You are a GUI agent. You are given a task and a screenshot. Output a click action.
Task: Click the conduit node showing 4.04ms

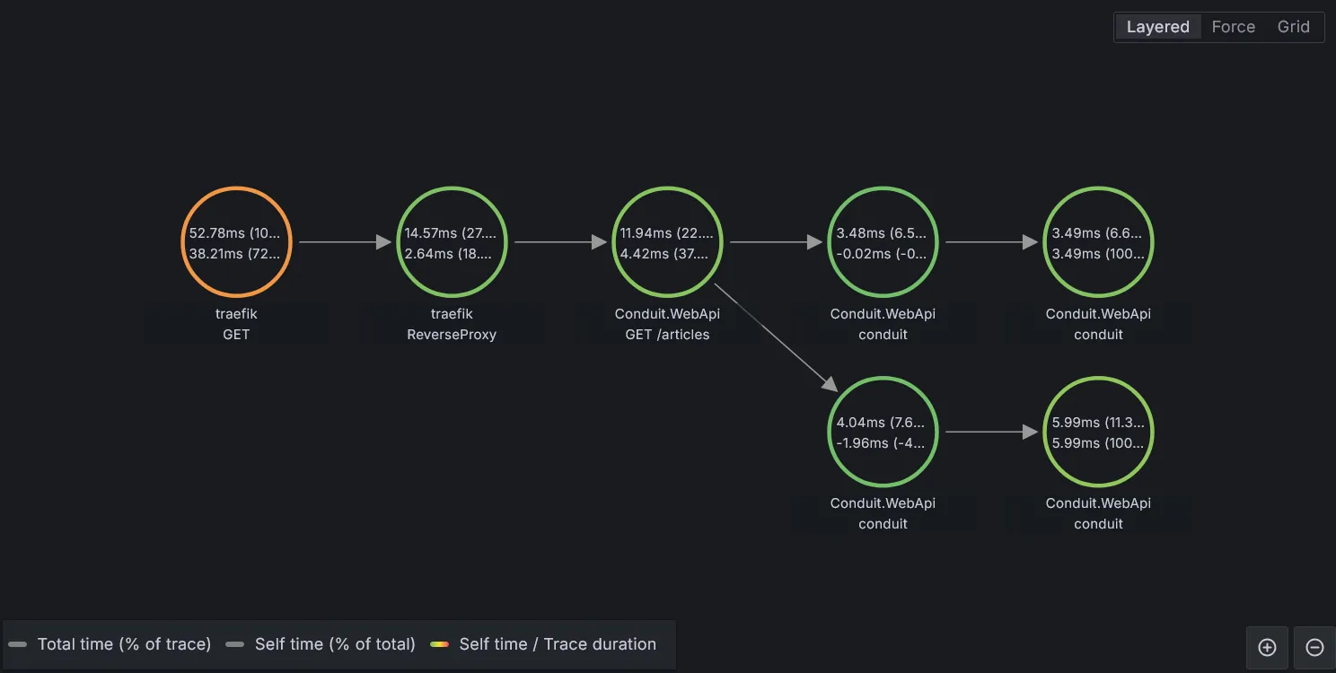pyautogui.click(x=883, y=431)
